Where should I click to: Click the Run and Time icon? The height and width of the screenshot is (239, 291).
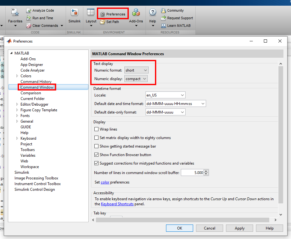tap(29, 18)
